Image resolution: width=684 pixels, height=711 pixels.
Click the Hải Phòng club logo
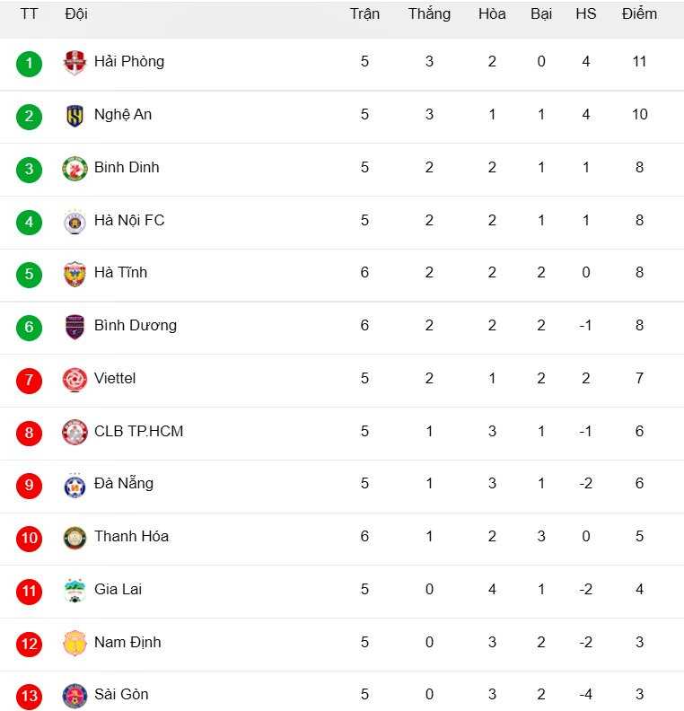coord(75,63)
